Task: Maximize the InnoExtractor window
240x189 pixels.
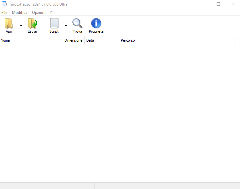Action: pos(218,4)
